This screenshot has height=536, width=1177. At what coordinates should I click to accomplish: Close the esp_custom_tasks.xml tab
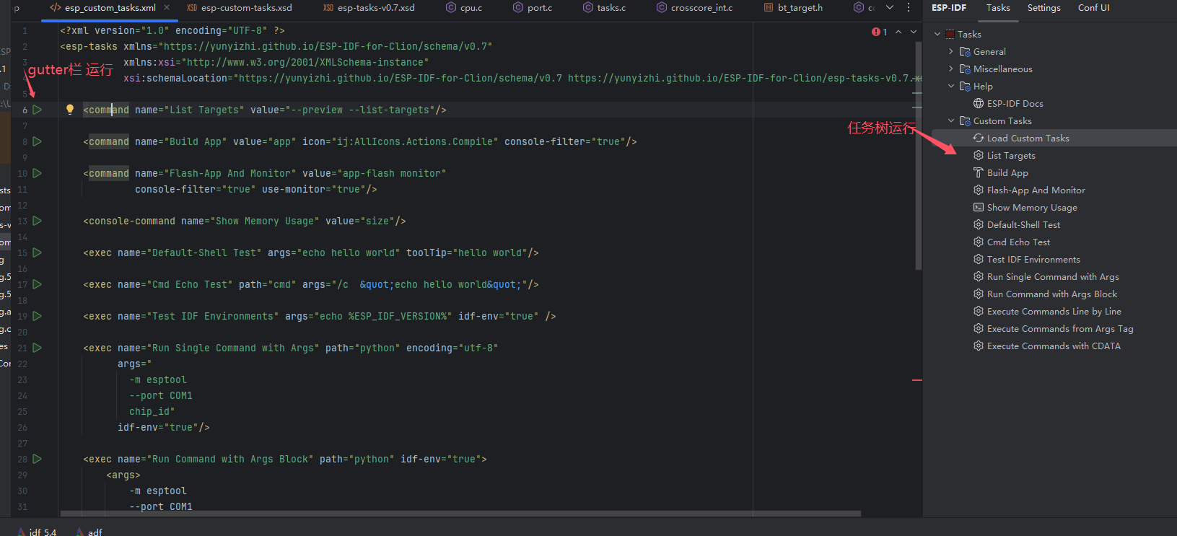tap(167, 8)
